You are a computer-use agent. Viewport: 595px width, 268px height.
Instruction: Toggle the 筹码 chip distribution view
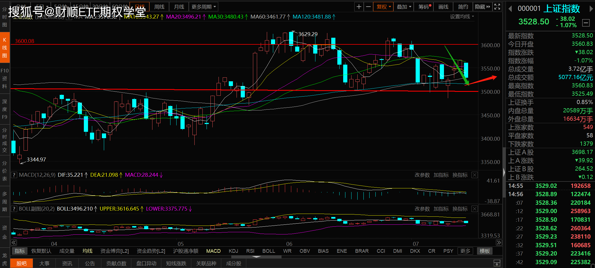424,7
